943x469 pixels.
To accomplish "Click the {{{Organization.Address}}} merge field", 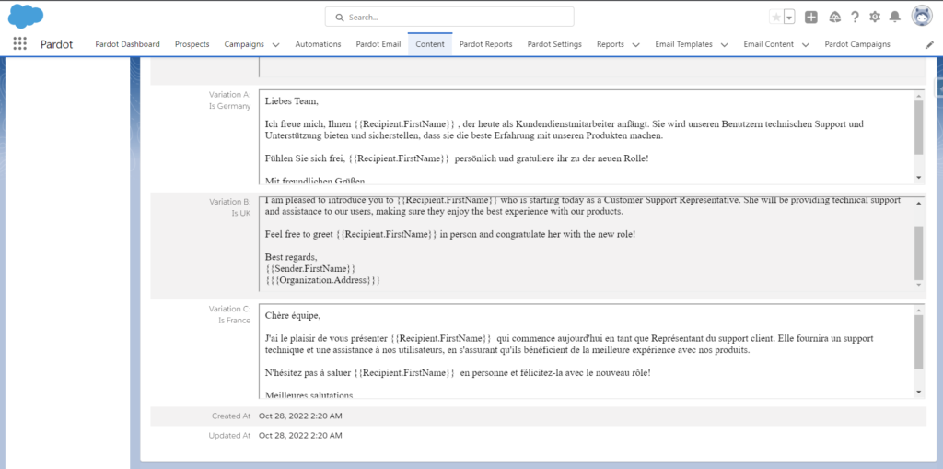I will (x=323, y=280).
